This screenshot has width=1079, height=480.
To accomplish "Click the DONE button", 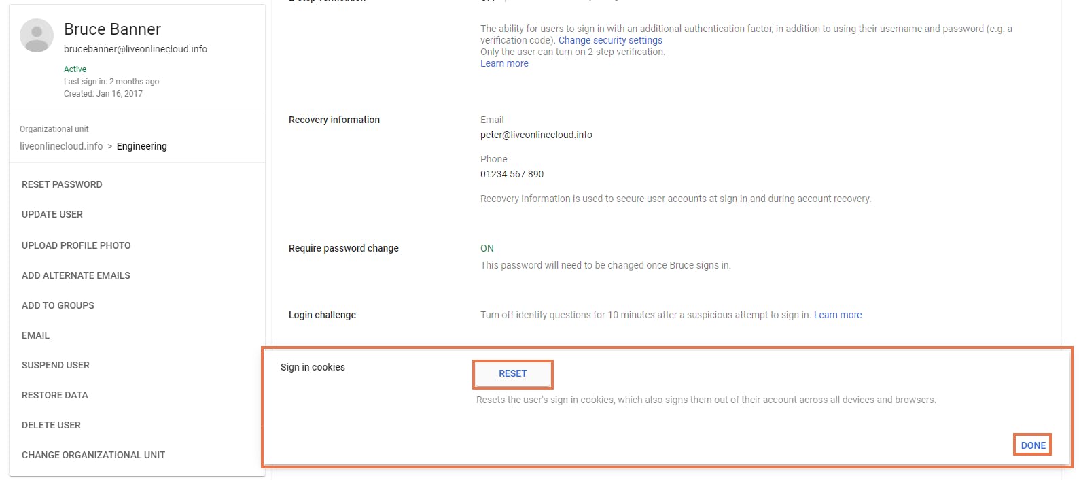I will coord(1033,445).
